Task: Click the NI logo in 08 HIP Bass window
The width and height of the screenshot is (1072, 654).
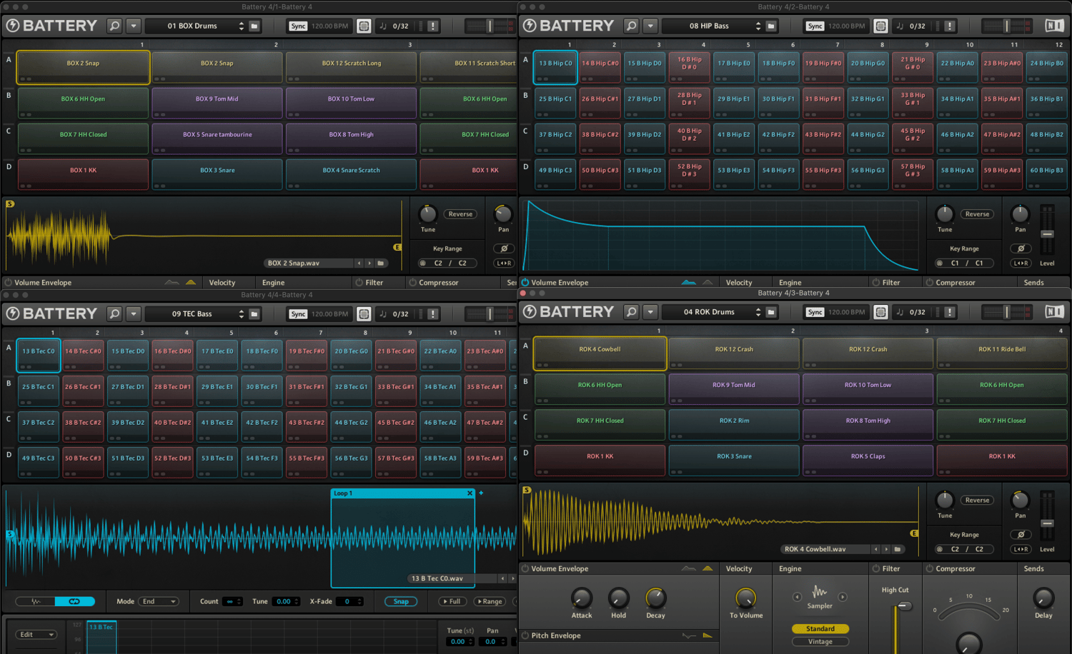Action: click(1054, 26)
